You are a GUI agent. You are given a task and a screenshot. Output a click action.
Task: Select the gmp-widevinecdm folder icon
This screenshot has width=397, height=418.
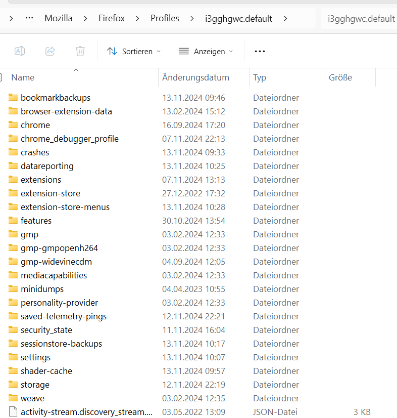13,261
